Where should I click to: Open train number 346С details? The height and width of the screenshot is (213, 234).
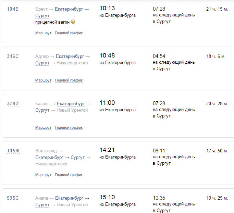coord(13,56)
